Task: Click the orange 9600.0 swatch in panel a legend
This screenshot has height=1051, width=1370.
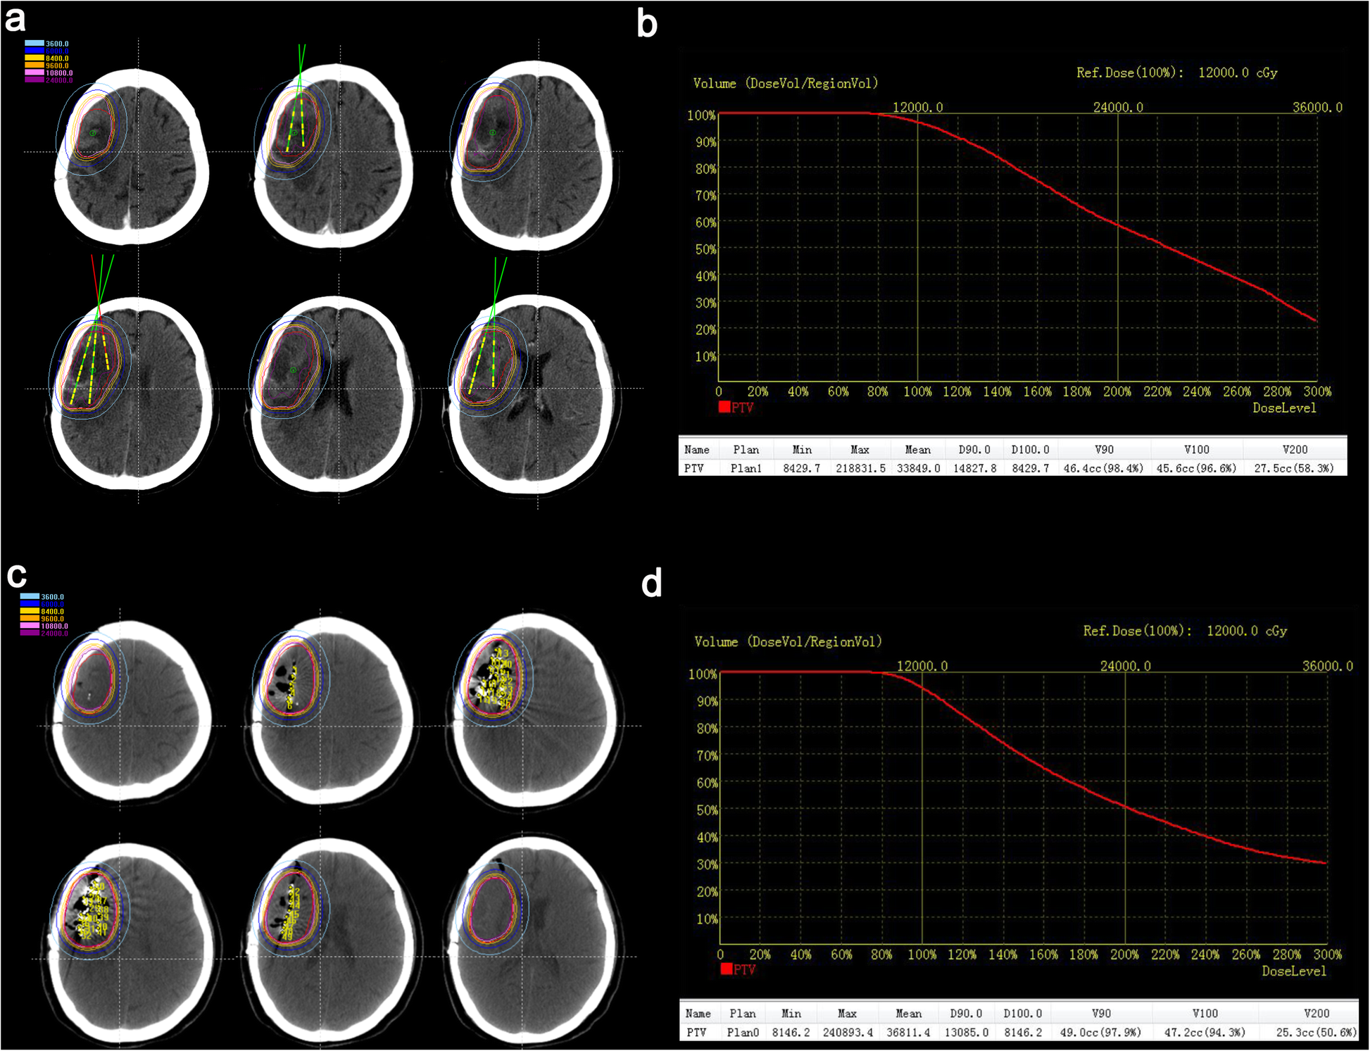Action: coord(34,65)
